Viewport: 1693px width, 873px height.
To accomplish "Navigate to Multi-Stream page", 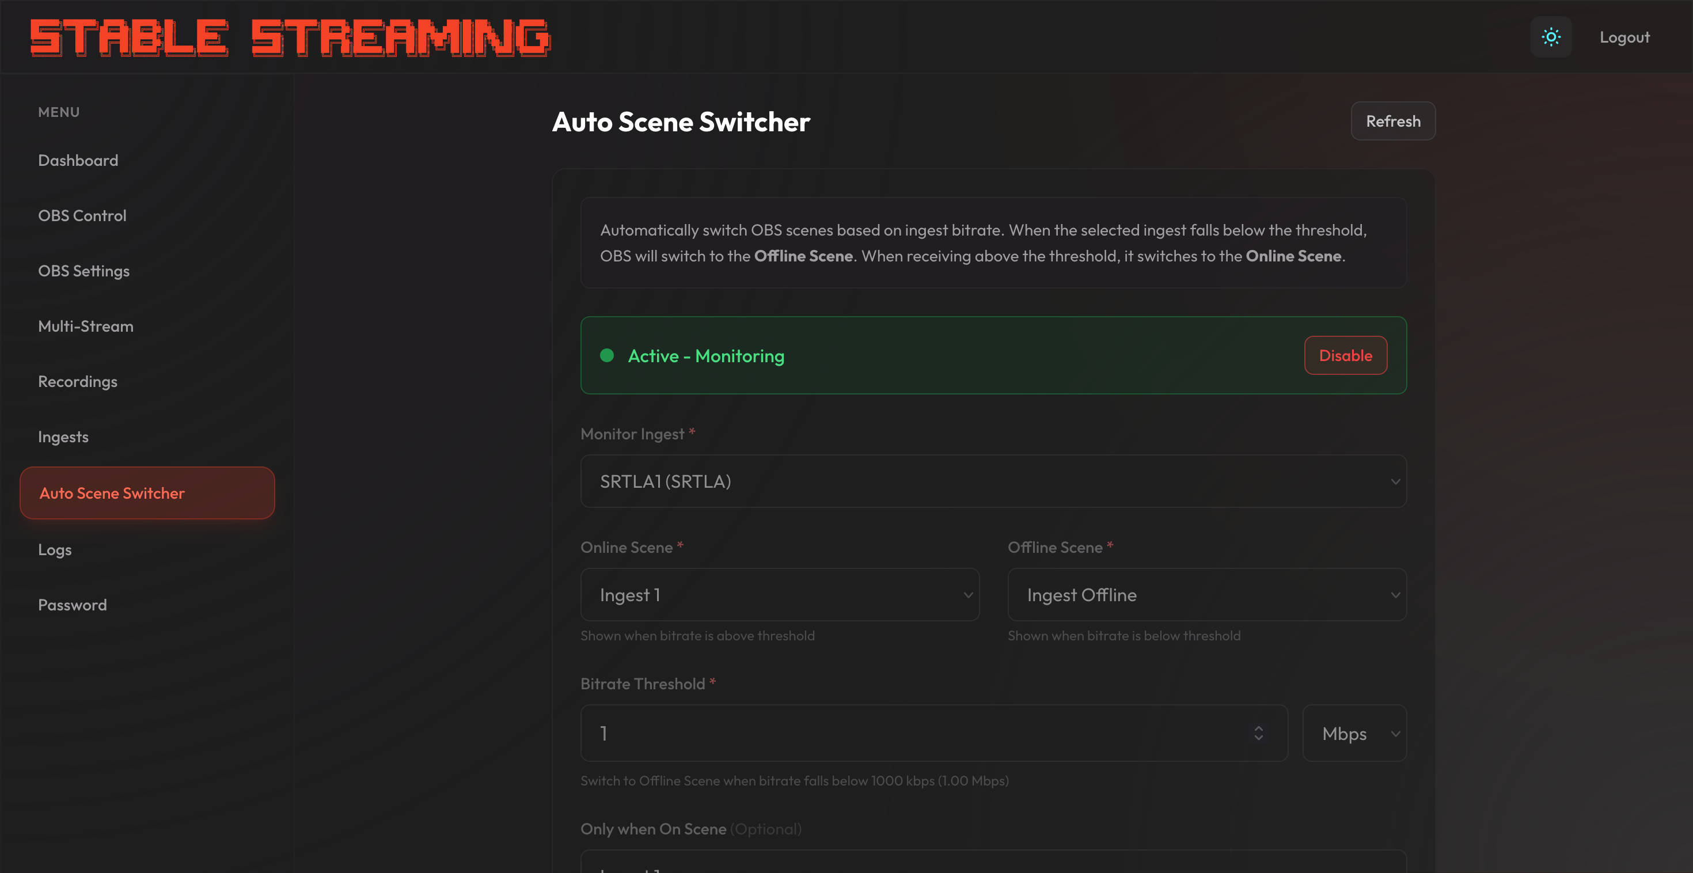I will [85, 326].
